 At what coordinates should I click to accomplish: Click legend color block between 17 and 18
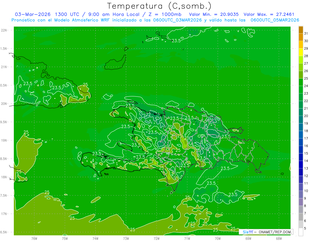[x=301, y=134]
